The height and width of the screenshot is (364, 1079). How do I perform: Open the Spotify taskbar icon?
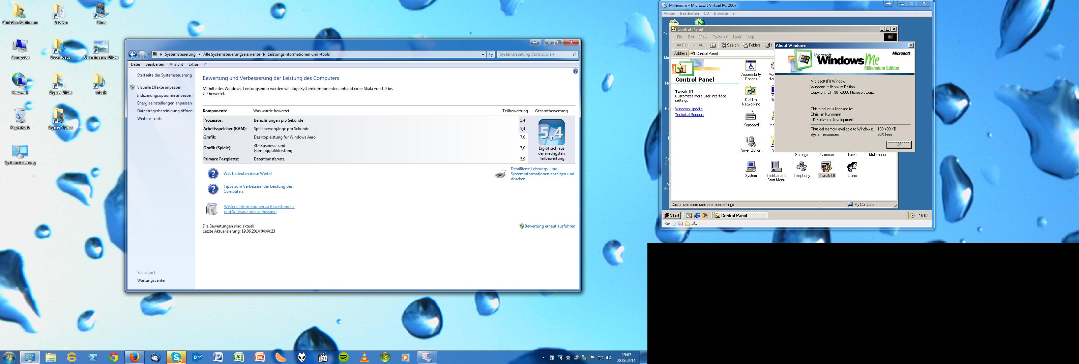coord(344,357)
